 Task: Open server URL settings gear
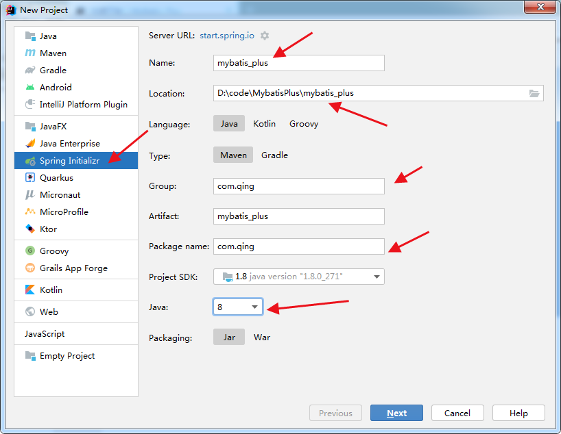pos(265,36)
